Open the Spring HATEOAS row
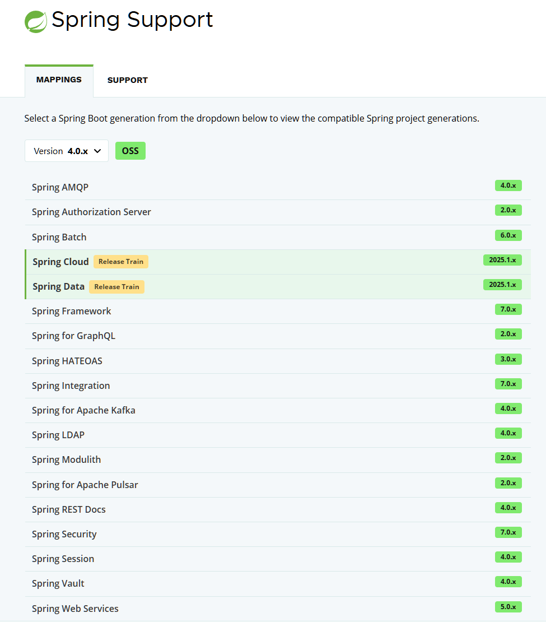 click(x=278, y=361)
